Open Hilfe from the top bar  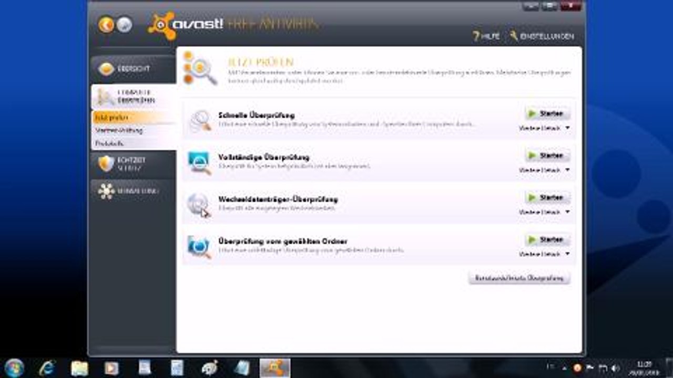click(x=486, y=36)
